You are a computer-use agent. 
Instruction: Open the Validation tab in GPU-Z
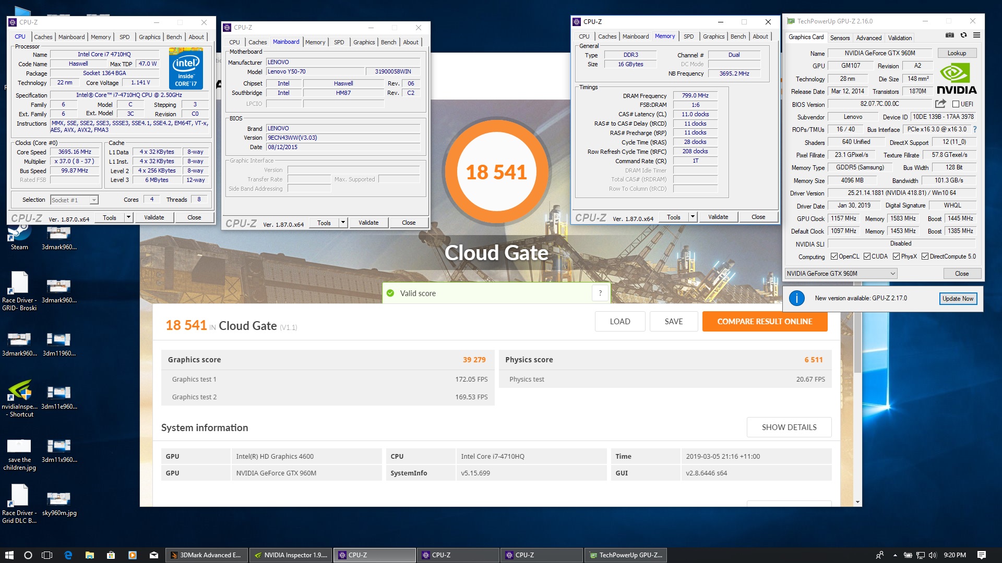[x=900, y=38]
